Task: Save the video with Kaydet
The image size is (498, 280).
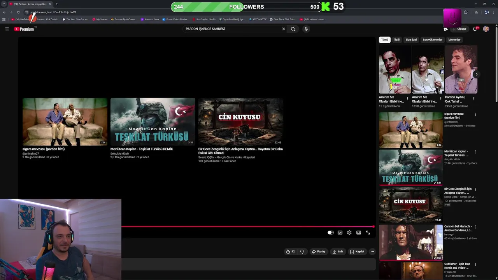Action: tap(357, 252)
